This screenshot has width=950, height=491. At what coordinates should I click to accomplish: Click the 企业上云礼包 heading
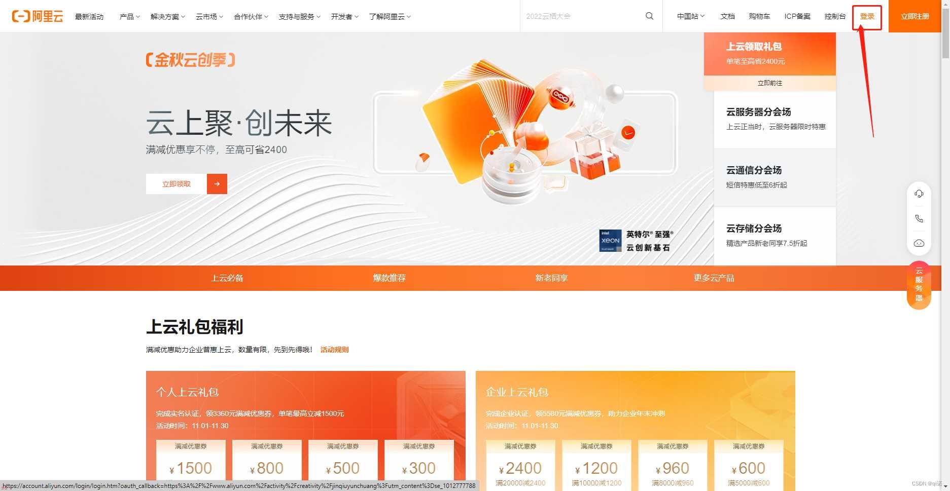pyautogui.click(x=517, y=392)
